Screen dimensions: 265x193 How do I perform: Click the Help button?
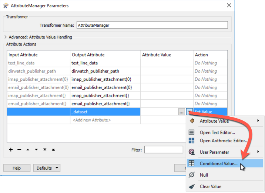[17, 168]
